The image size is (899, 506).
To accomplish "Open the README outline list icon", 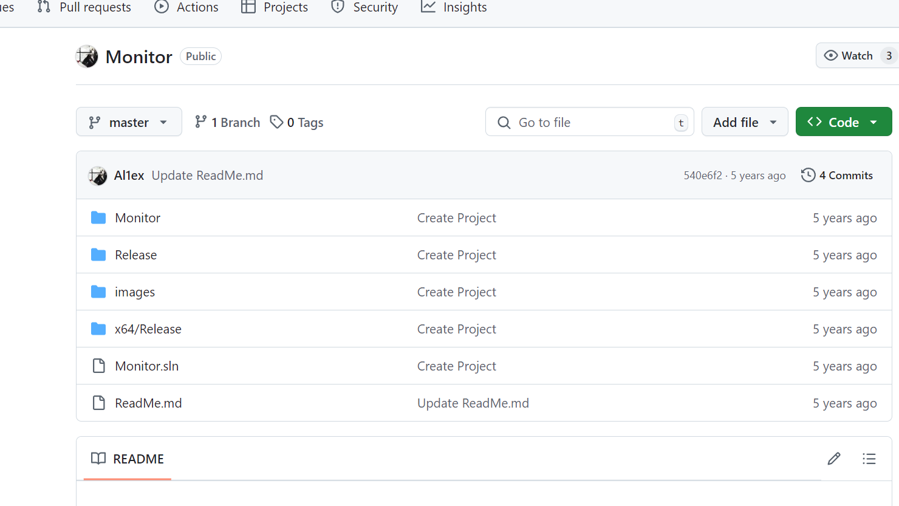I will pos(869,459).
